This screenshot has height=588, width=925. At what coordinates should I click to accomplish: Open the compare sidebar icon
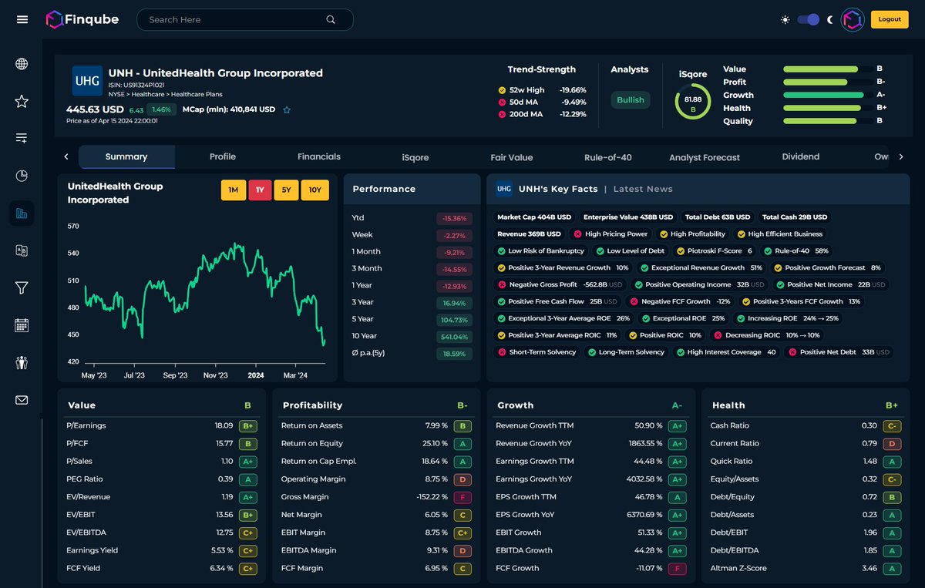click(22, 250)
